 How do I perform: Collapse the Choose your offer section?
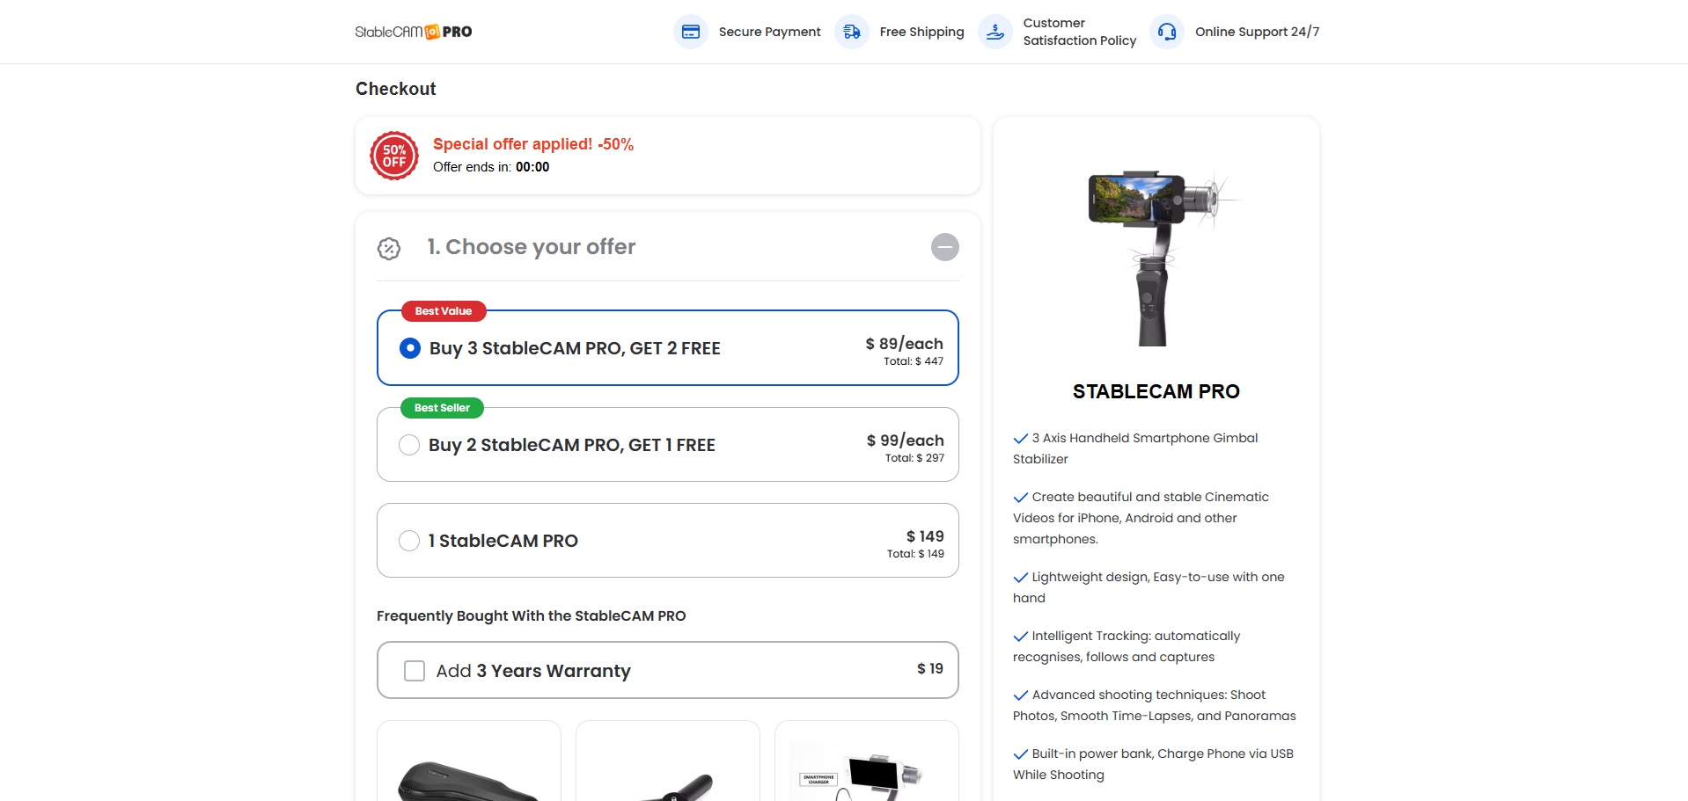944,247
